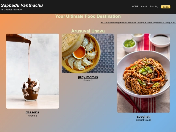Click the Sappadu Vanthachu site title
The height and width of the screenshot is (132, 176).
tap(22, 5)
